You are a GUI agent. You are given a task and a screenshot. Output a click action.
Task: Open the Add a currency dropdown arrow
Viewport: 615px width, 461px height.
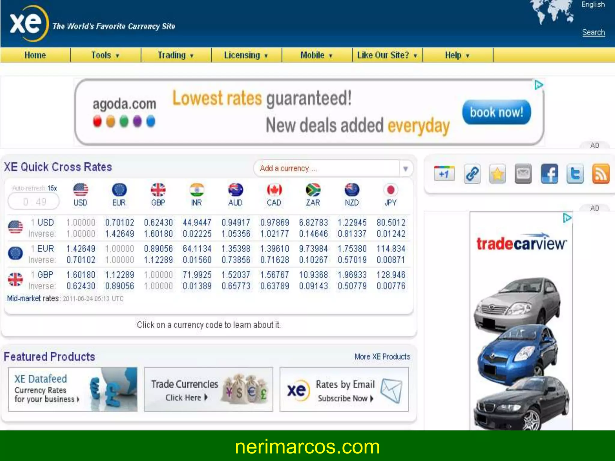405,169
